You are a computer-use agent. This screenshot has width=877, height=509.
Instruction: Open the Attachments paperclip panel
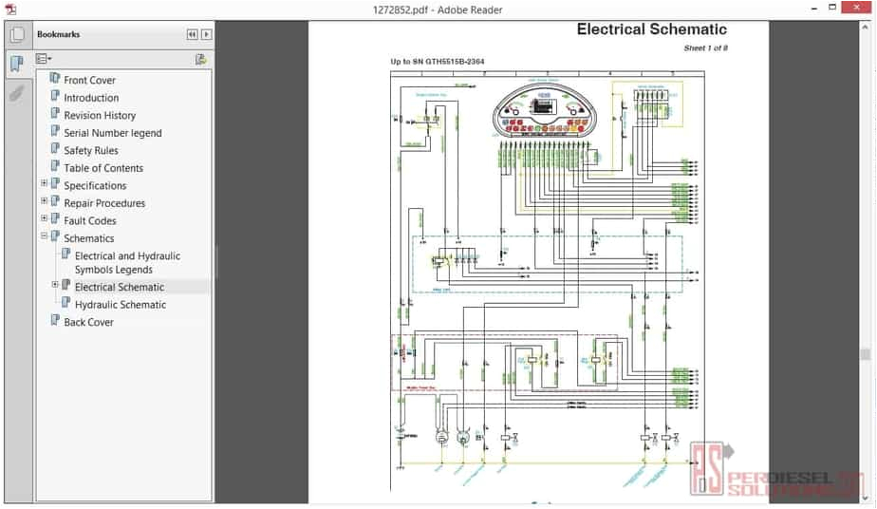(16, 93)
